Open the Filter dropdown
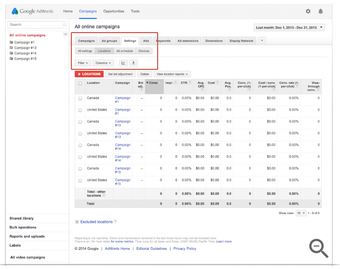This screenshot has width=340, height=269. [x=83, y=63]
